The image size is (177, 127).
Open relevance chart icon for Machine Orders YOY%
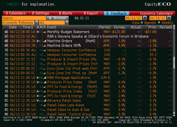tap(44, 46)
